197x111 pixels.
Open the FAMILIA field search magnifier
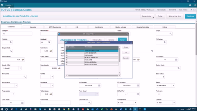(x=11, y=42)
